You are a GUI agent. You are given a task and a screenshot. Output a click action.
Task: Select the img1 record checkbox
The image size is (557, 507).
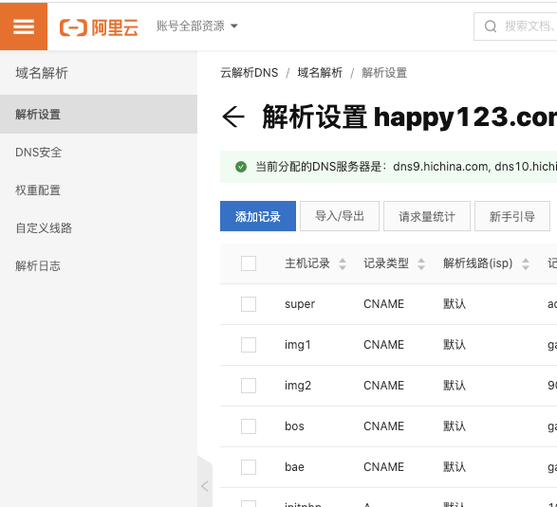point(249,345)
